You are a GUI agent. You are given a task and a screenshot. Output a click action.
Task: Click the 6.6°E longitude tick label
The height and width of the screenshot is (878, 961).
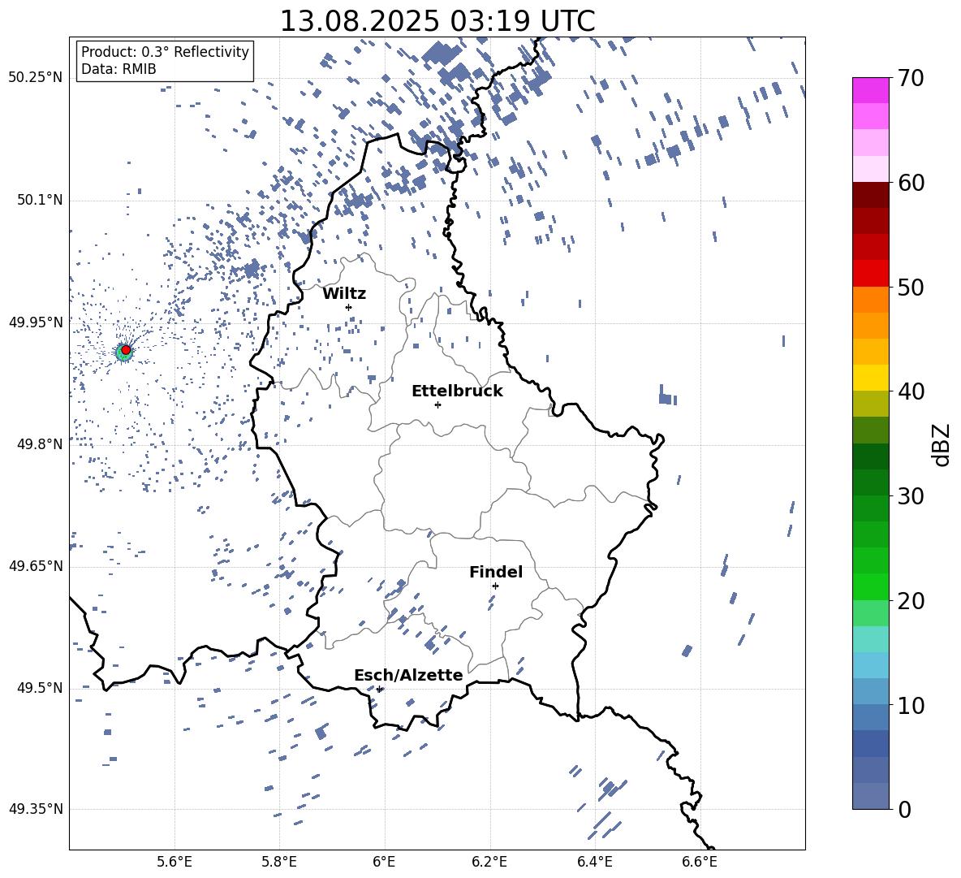click(700, 862)
